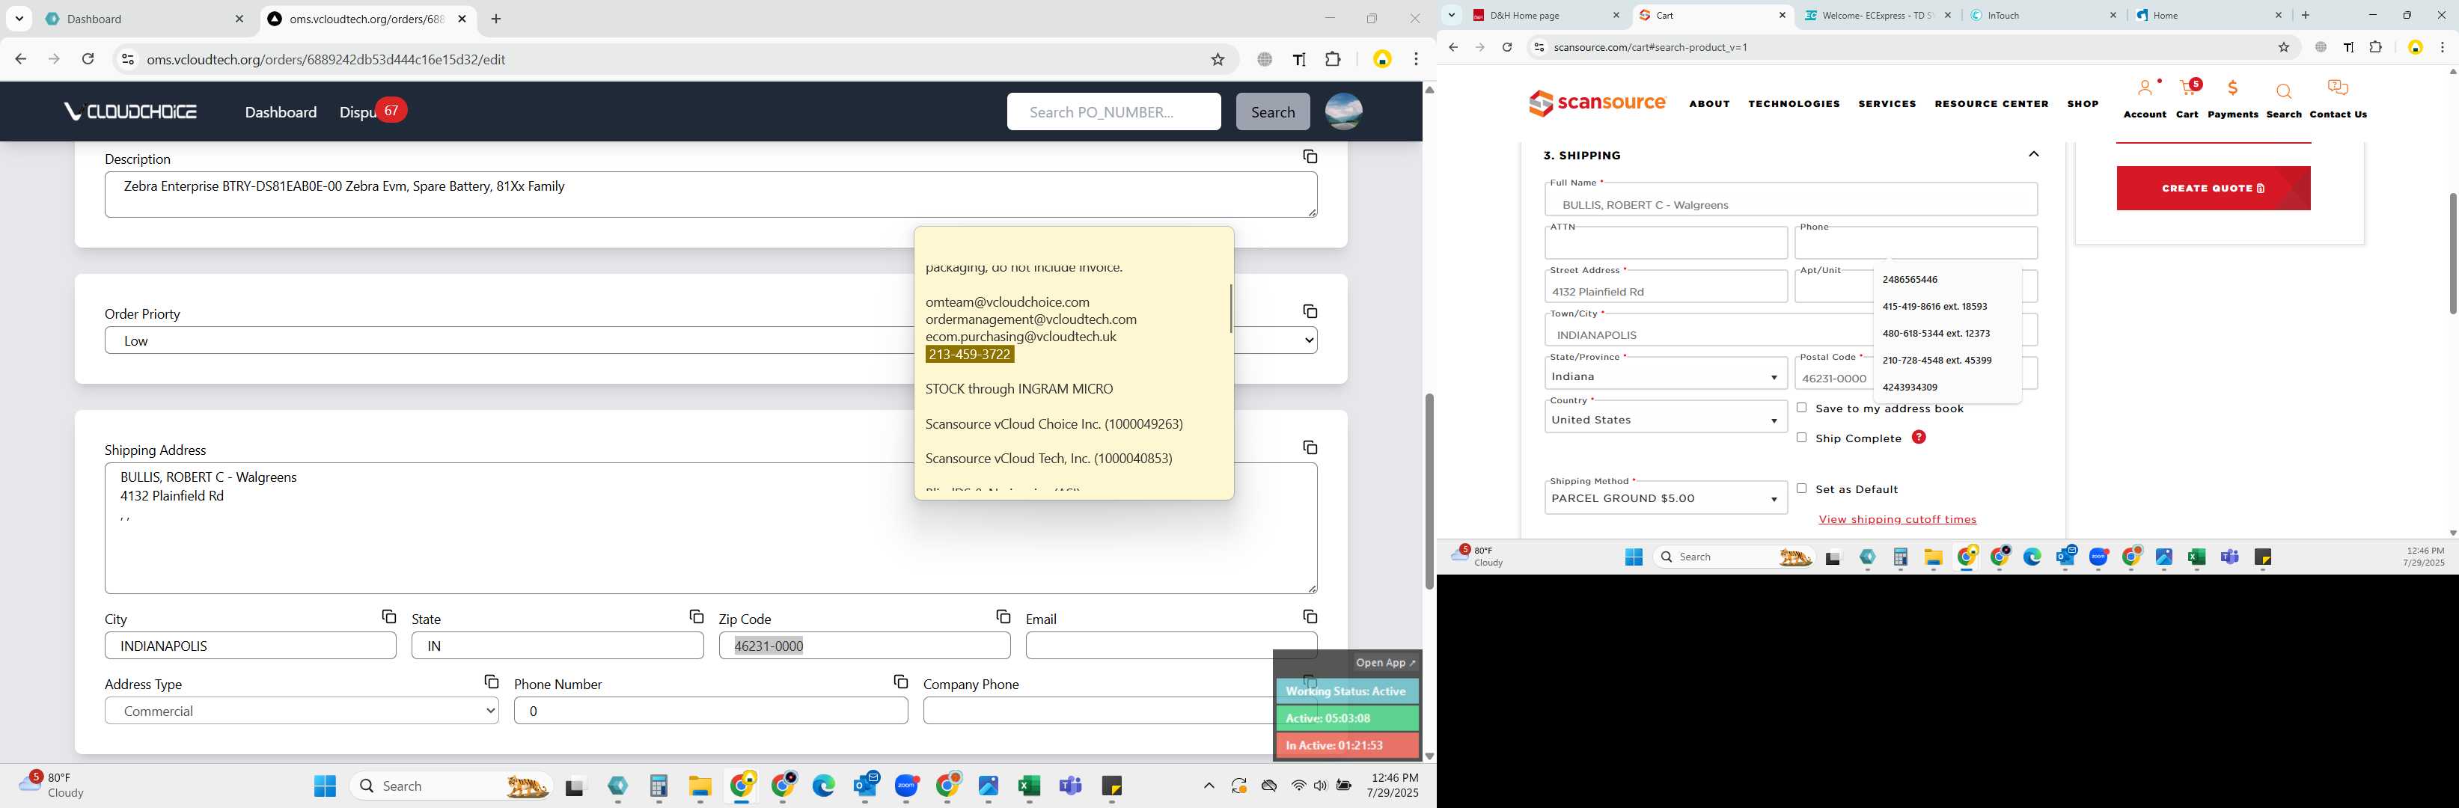Open View shipping cutoff times link
Image resolution: width=2459 pixels, height=808 pixels.
(1897, 519)
